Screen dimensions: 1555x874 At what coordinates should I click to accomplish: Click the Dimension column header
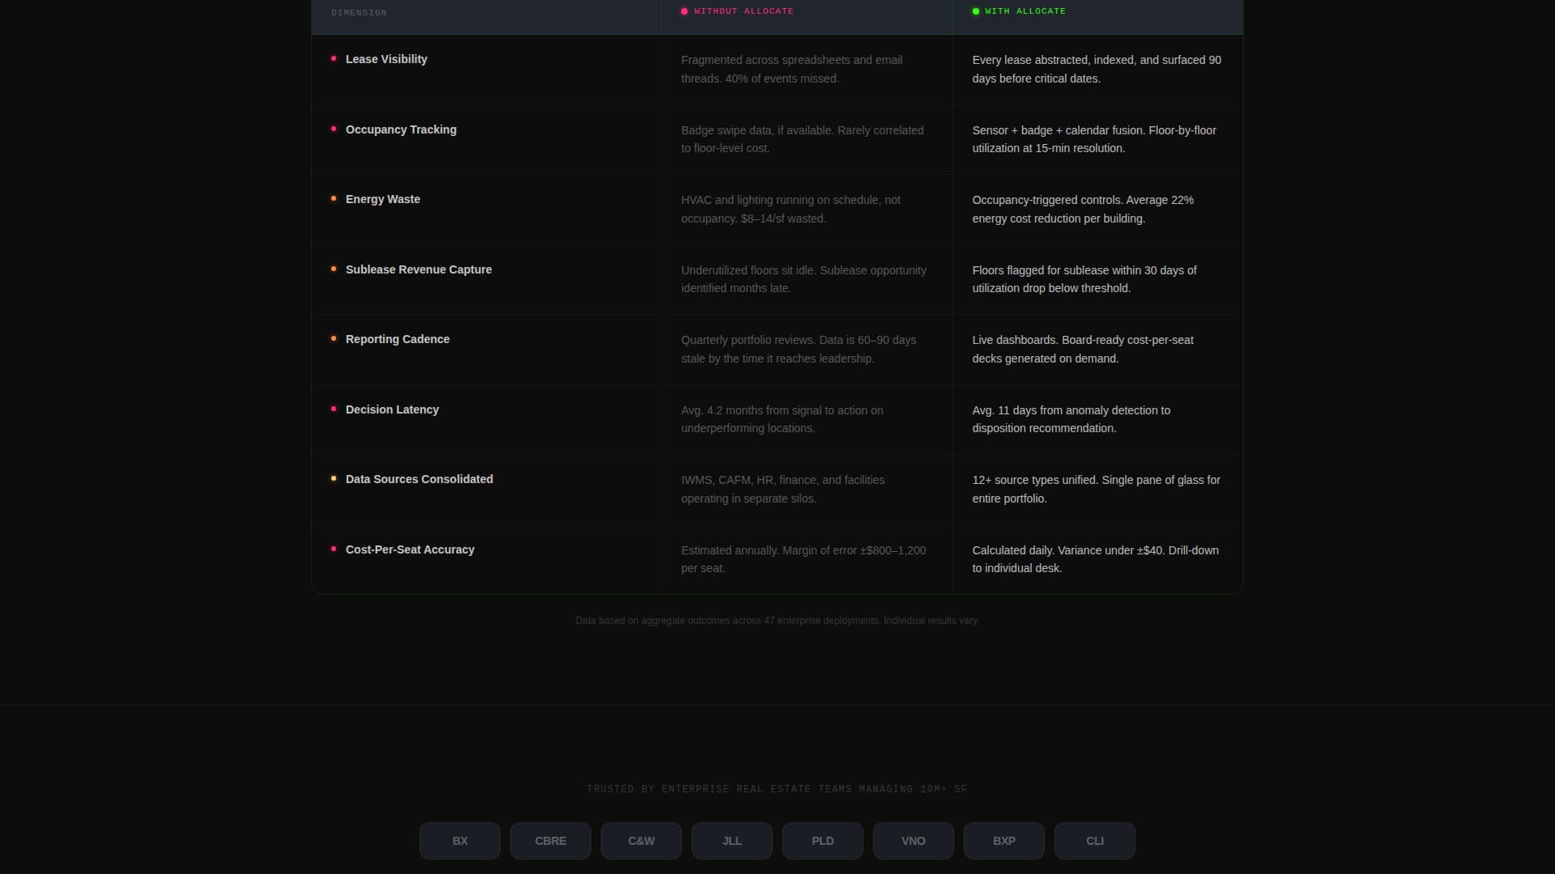pyautogui.click(x=359, y=13)
